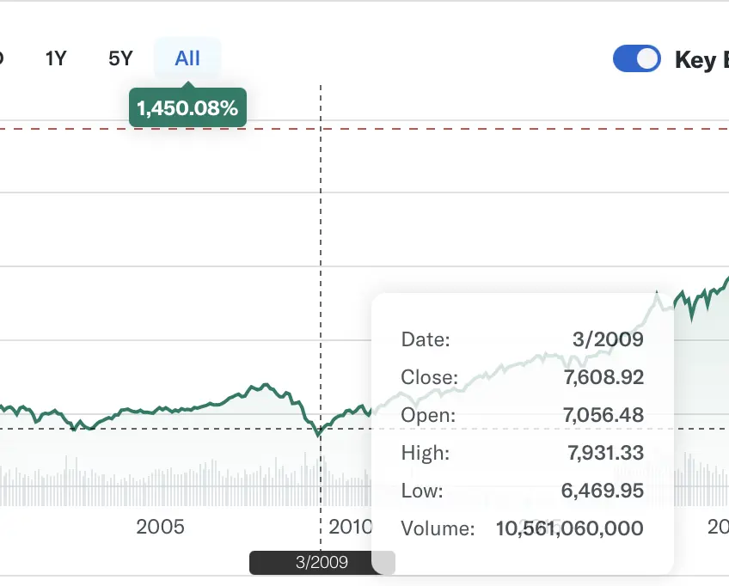Click the 3/2009 marker on the range slider

[321, 563]
